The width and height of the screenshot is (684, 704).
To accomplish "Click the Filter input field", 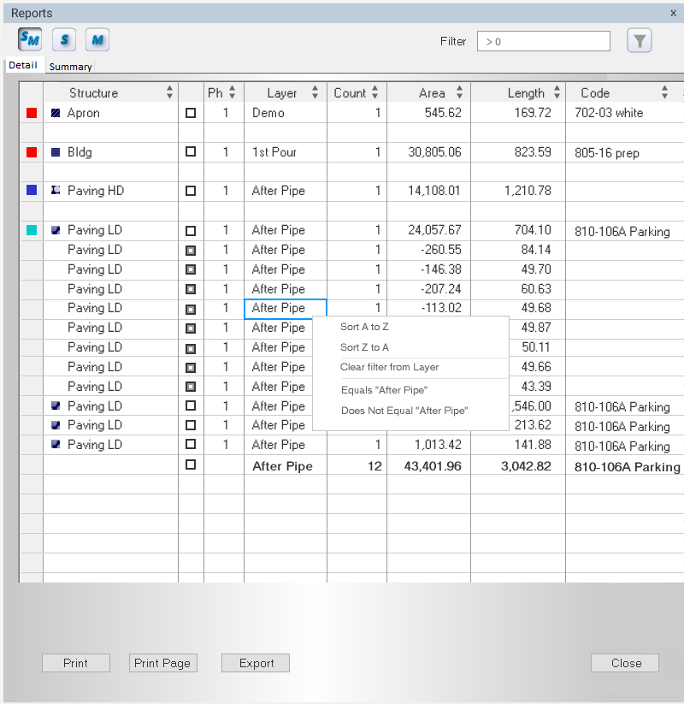I will (544, 41).
